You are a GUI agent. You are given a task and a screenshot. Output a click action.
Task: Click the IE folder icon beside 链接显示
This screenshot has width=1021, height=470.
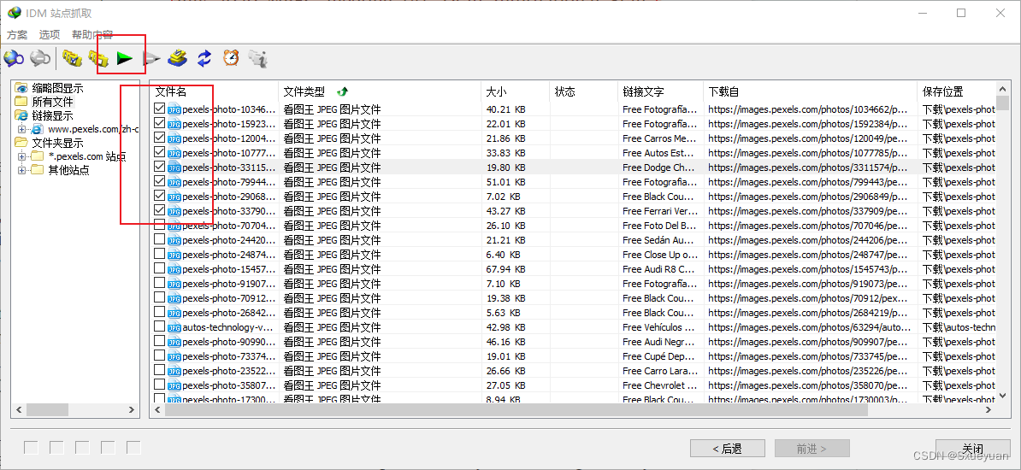tap(21, 115)
